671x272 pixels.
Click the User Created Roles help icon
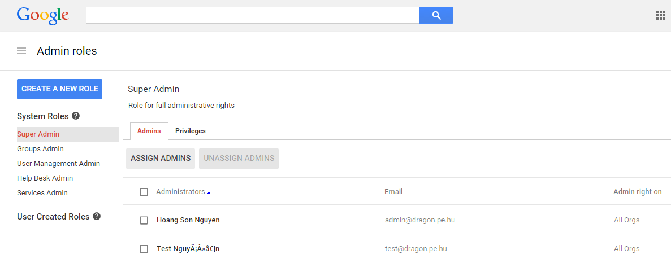coord(97,216)
